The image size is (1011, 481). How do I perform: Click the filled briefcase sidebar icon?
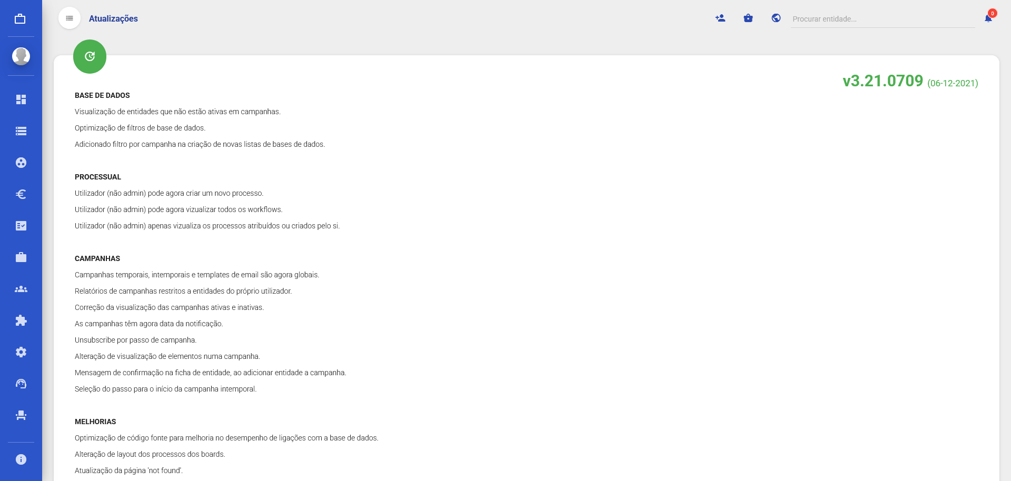[21, 257]
